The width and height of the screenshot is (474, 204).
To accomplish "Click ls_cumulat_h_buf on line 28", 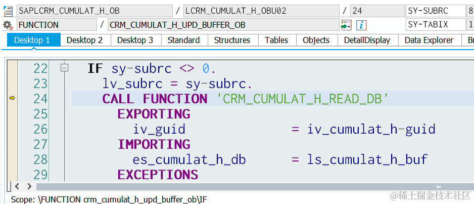I will 367,159.
